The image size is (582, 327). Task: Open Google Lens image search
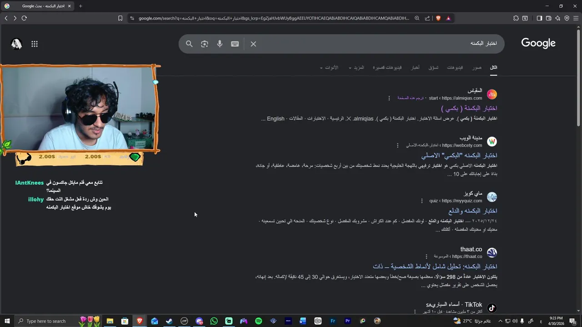[205, 44]
